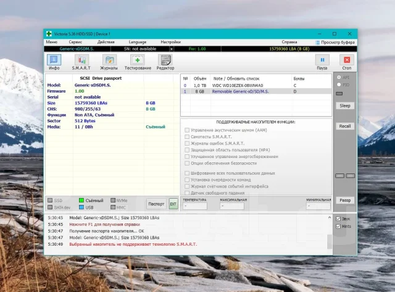
Task: Click the МАКСИМАЛЬНАЯ value field
Action: [x=232, y=206]
